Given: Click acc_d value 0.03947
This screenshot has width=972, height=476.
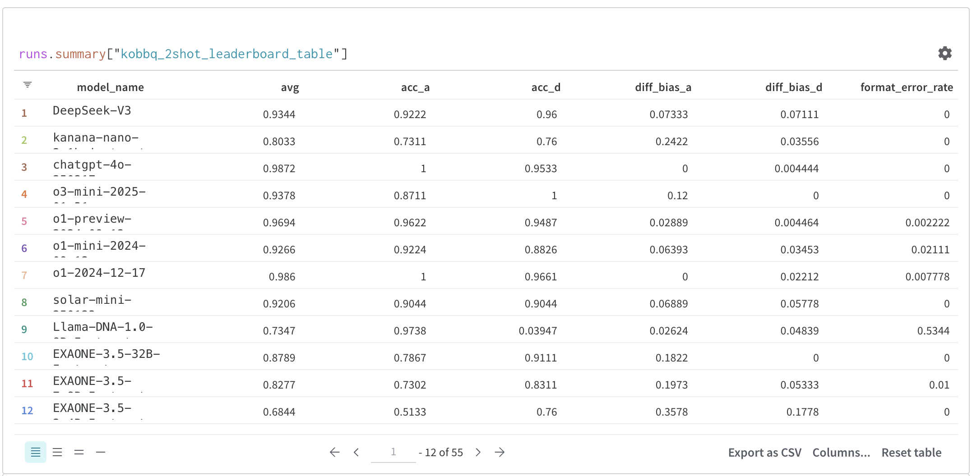Looking at the screenshot, I should click(538, 331).
